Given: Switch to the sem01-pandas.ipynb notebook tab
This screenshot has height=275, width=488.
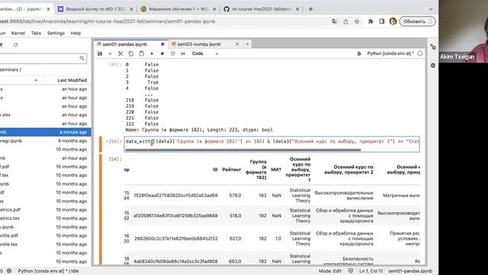Looking at the screenshot, I should coord(130,44).
